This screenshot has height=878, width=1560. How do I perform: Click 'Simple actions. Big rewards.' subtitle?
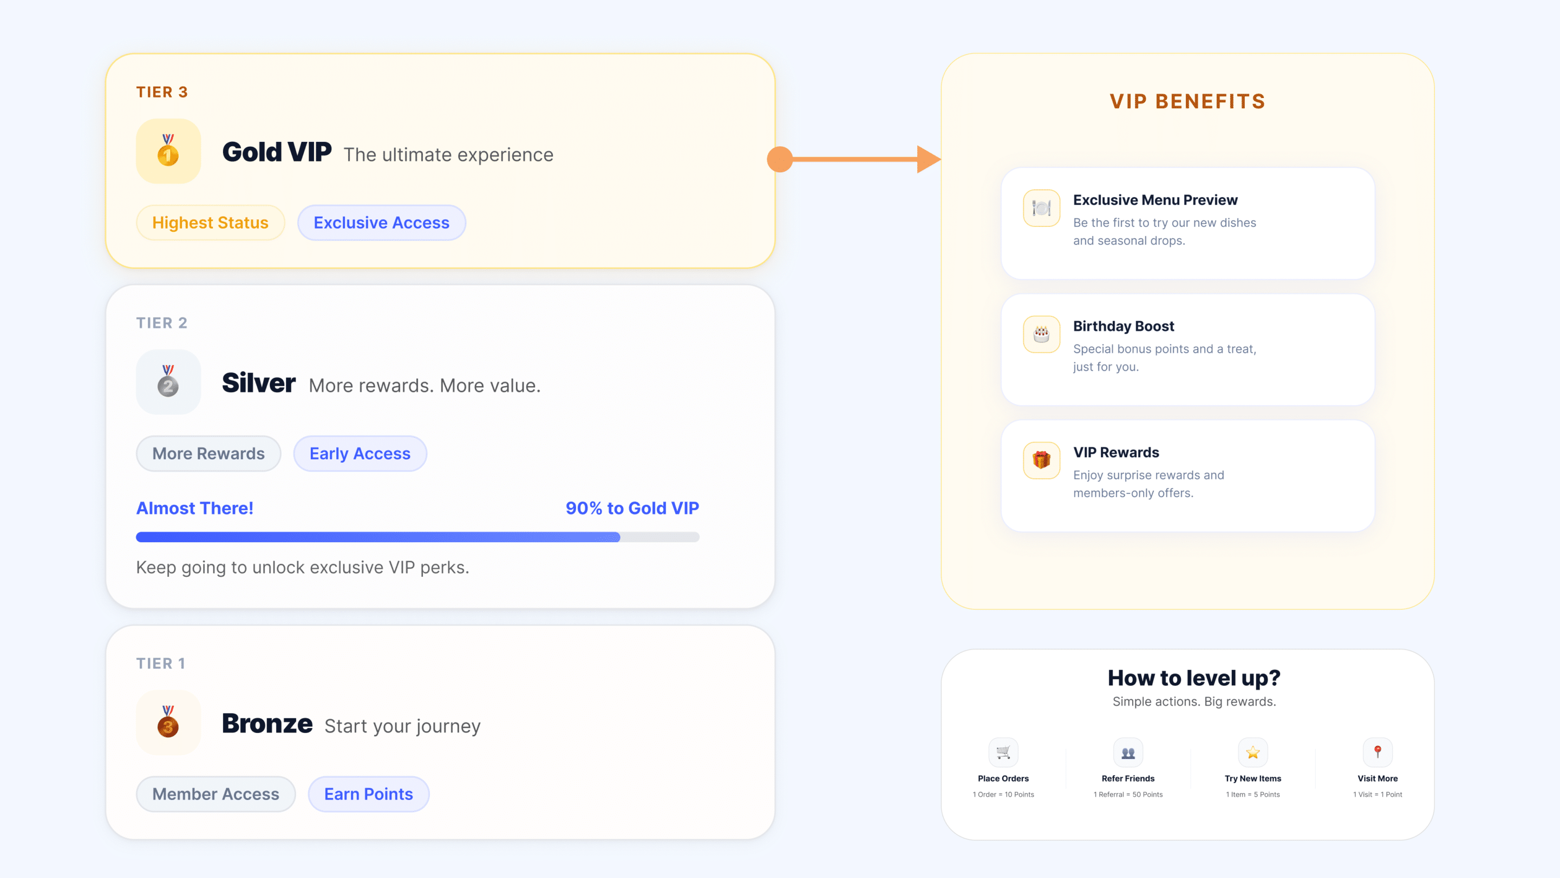tap(1194, 701)
